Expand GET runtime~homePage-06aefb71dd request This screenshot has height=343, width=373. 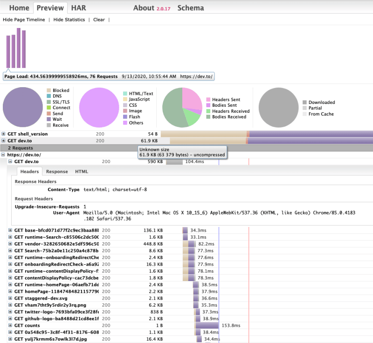(x=10, y=284)
